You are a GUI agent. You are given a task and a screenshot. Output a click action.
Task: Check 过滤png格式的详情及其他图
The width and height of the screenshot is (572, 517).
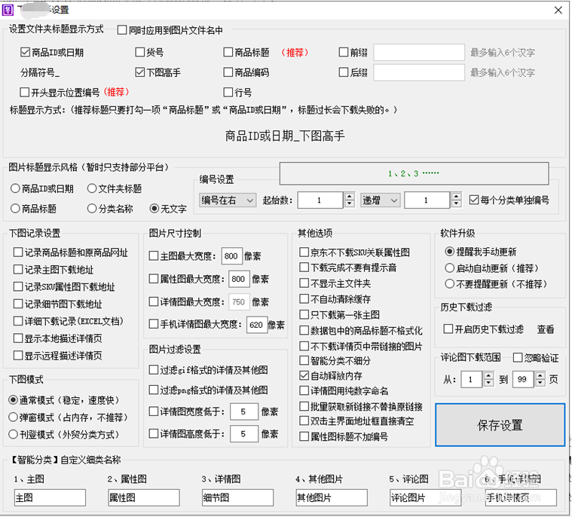point(154,390)
